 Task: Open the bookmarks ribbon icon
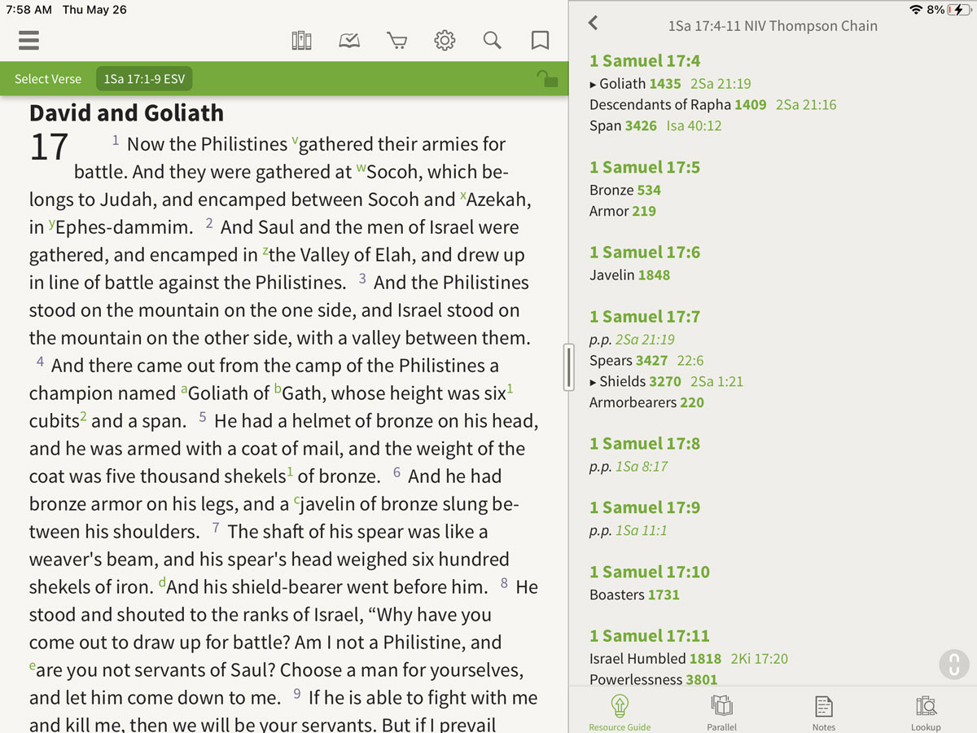540,40
